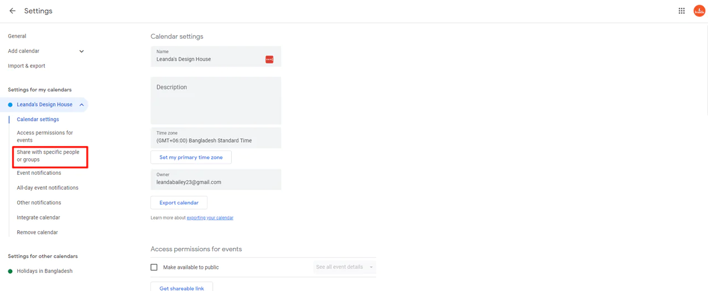Follow the exporting your calendar link

(210, 218)
